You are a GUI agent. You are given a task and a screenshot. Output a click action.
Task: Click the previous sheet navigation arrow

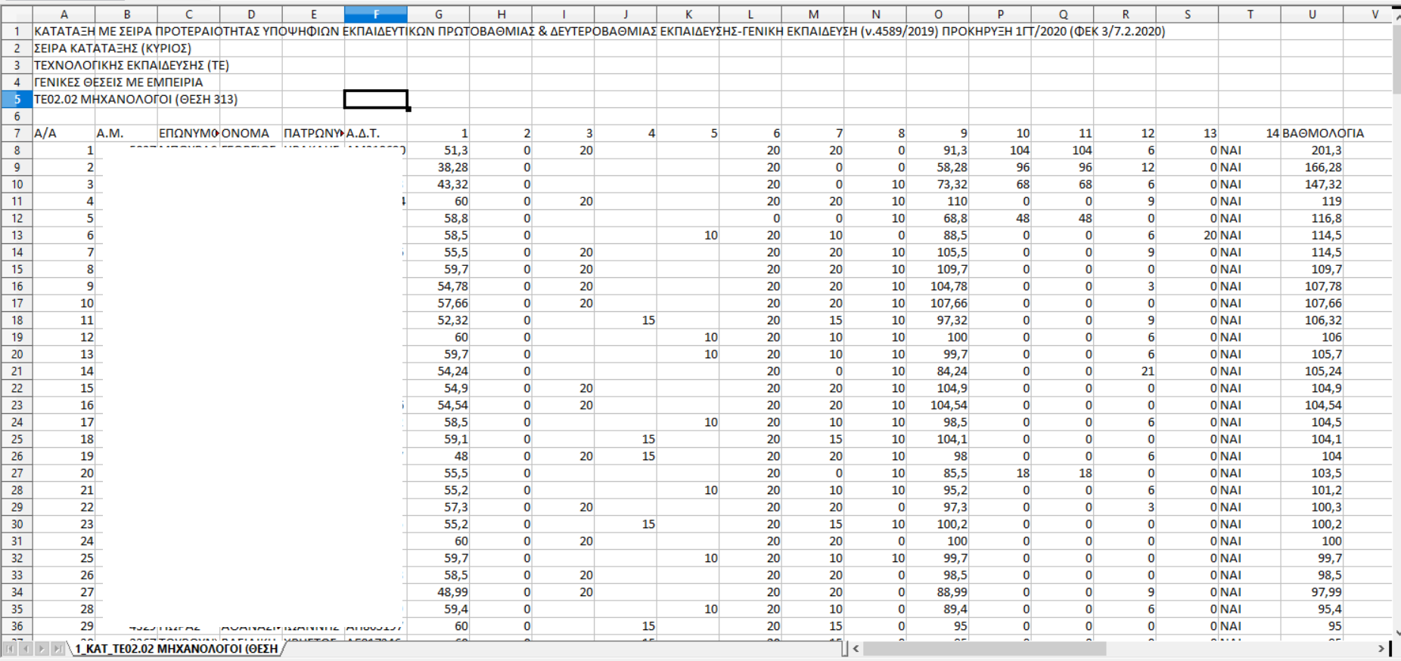click(26, 649)
